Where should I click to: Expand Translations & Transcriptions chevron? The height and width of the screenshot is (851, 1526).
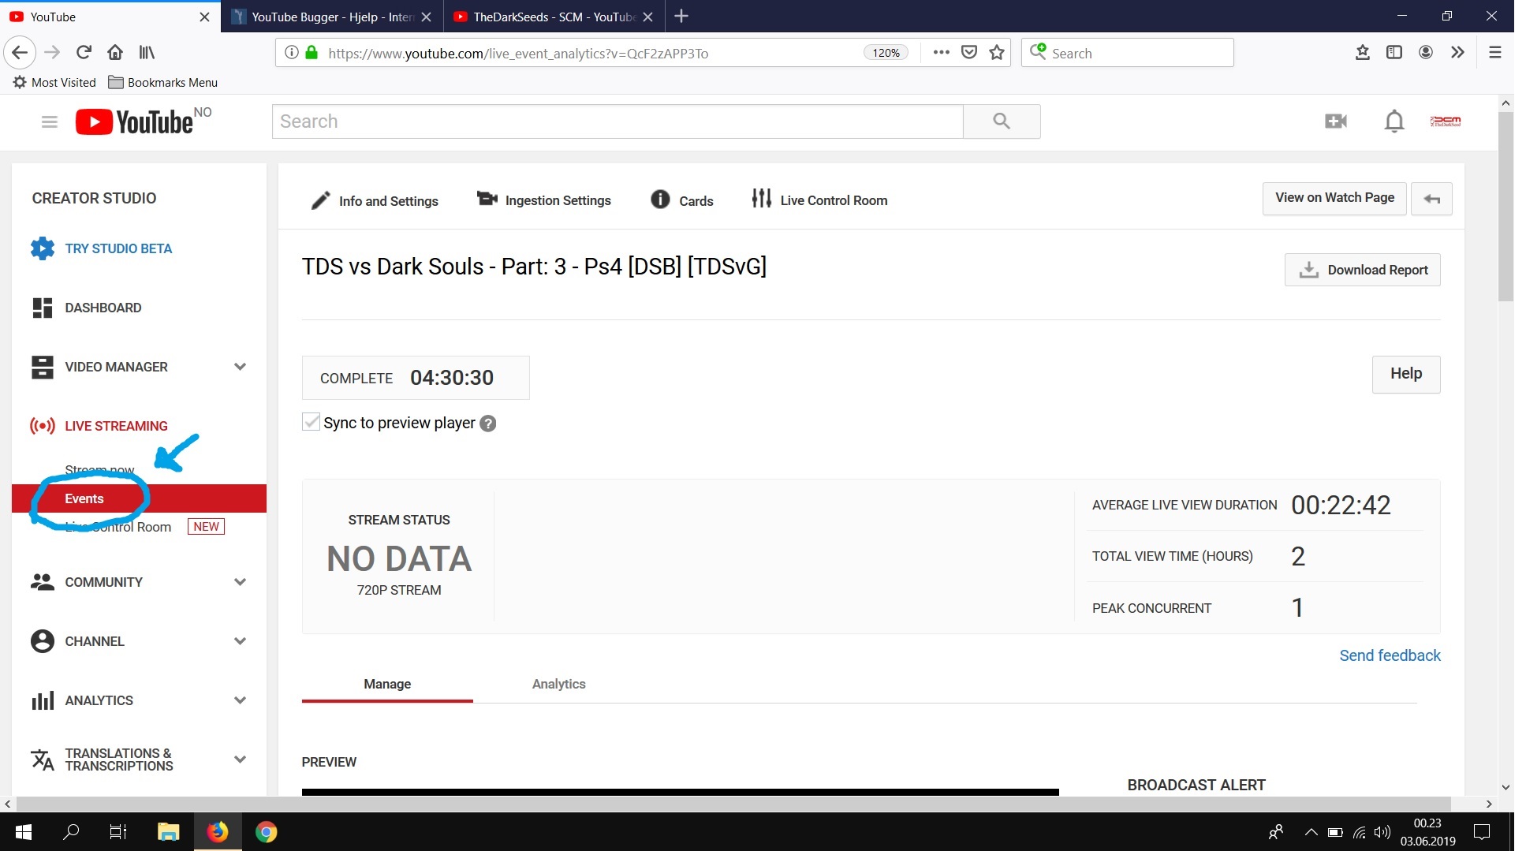(241, 760)
